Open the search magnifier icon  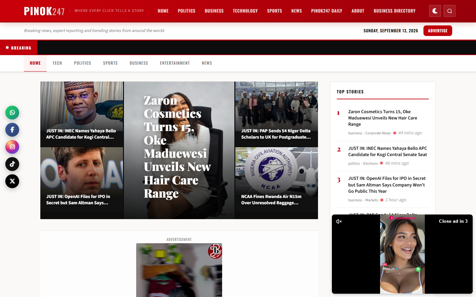click(x=450, y=11)
